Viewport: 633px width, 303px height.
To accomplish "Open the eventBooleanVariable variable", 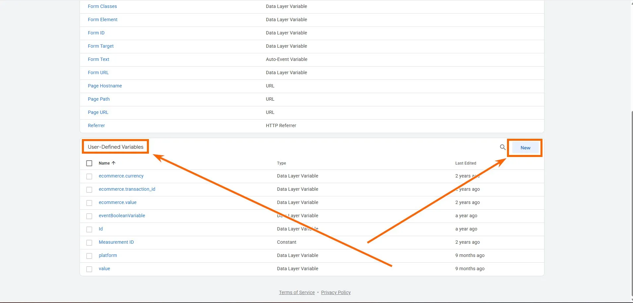I will click(x=122, y=216).
